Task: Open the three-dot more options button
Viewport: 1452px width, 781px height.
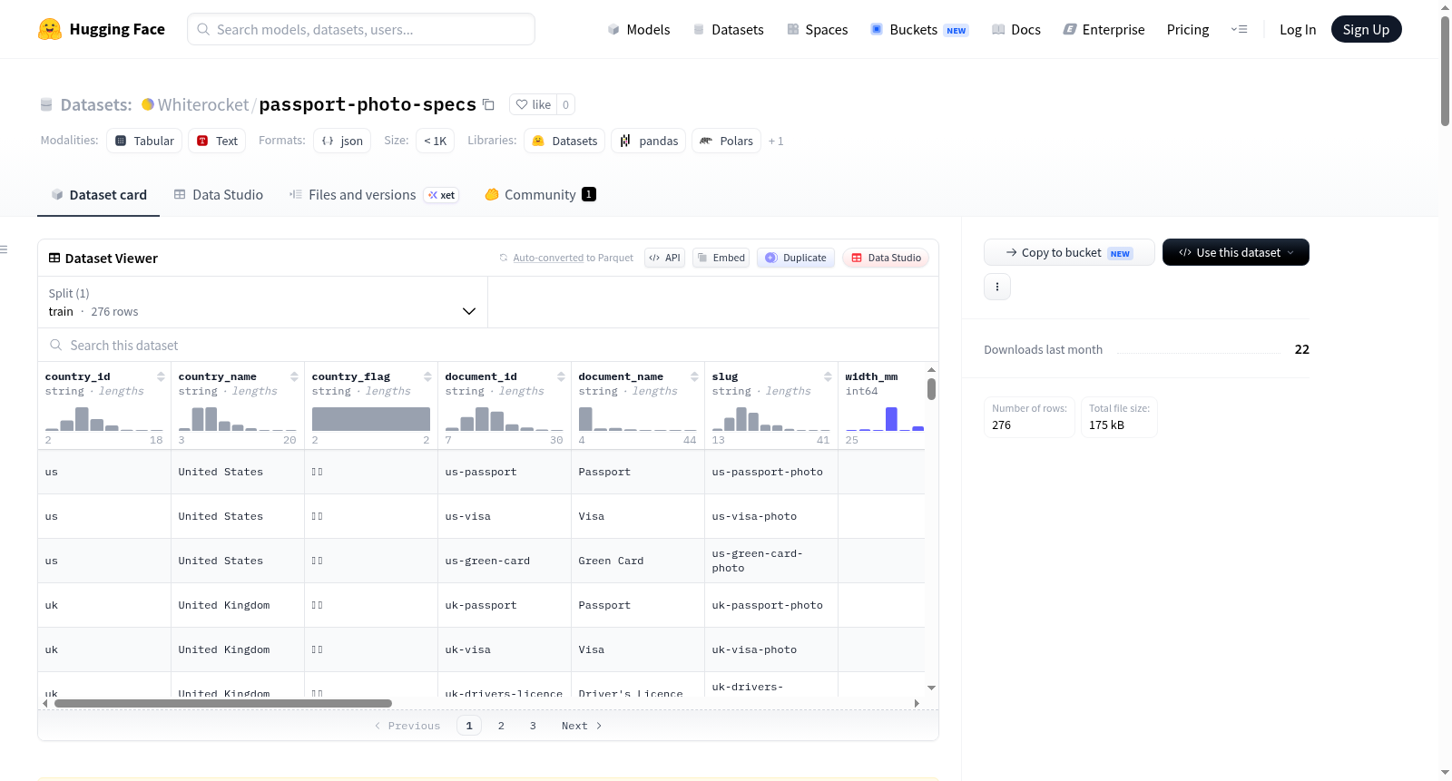Action: pos(997,287)
